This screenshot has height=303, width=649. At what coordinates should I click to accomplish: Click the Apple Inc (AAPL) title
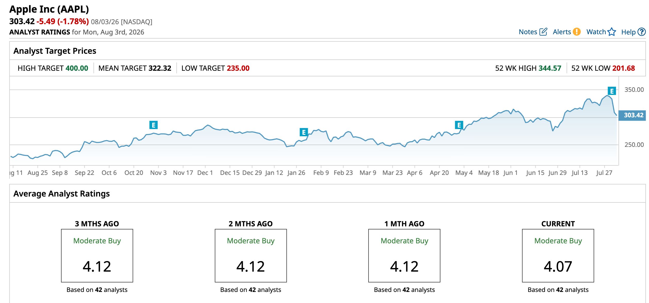[49, 9]
